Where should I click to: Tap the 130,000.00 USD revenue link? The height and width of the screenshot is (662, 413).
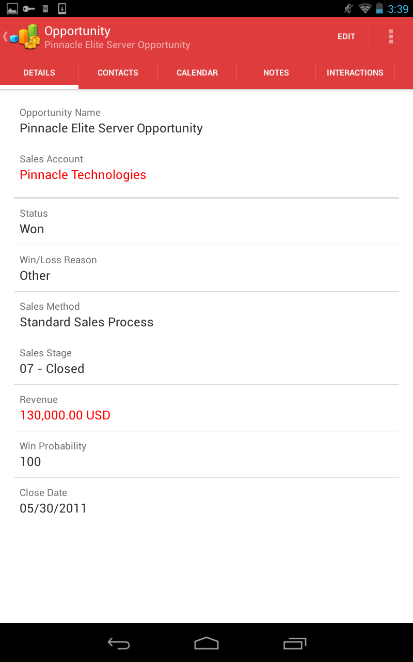tap(65, 415)
